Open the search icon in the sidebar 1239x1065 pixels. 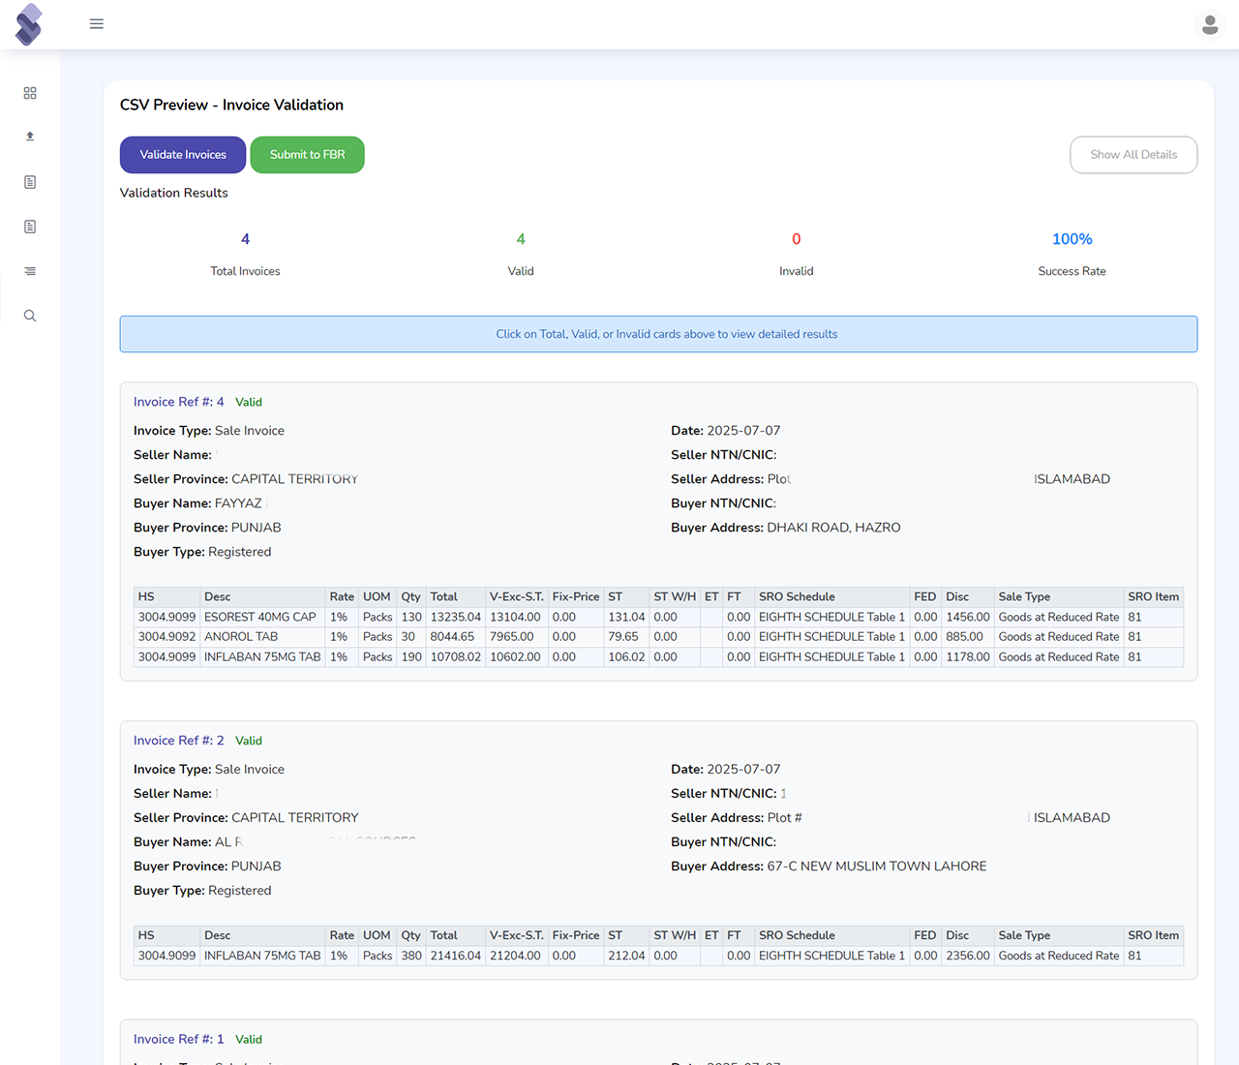(30, 316)
